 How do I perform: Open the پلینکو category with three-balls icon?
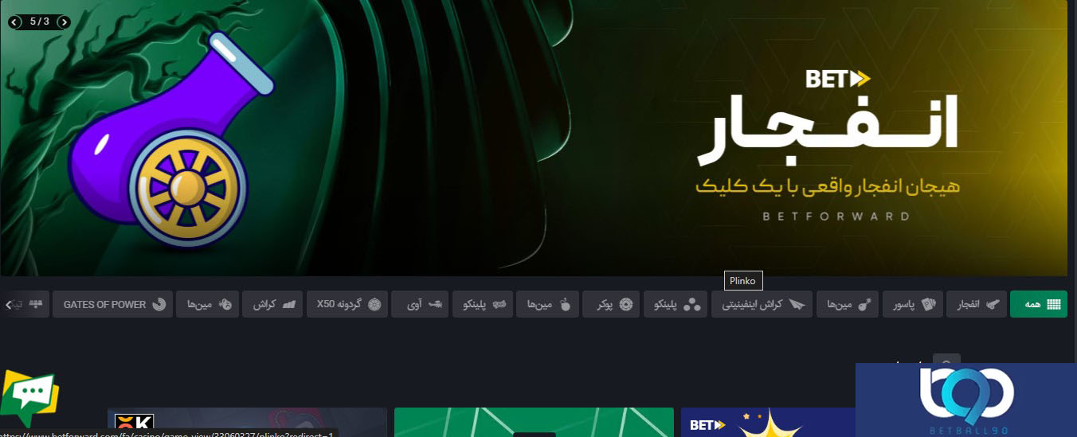[x=675, y=304]
